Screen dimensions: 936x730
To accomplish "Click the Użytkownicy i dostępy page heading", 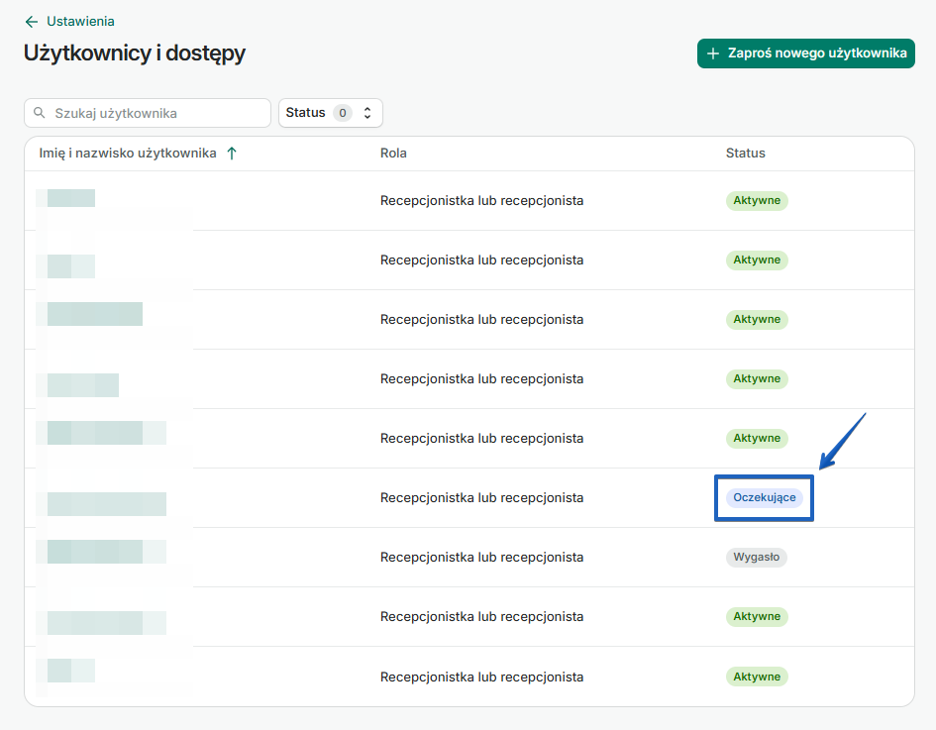I will click(x=135, y=53).
